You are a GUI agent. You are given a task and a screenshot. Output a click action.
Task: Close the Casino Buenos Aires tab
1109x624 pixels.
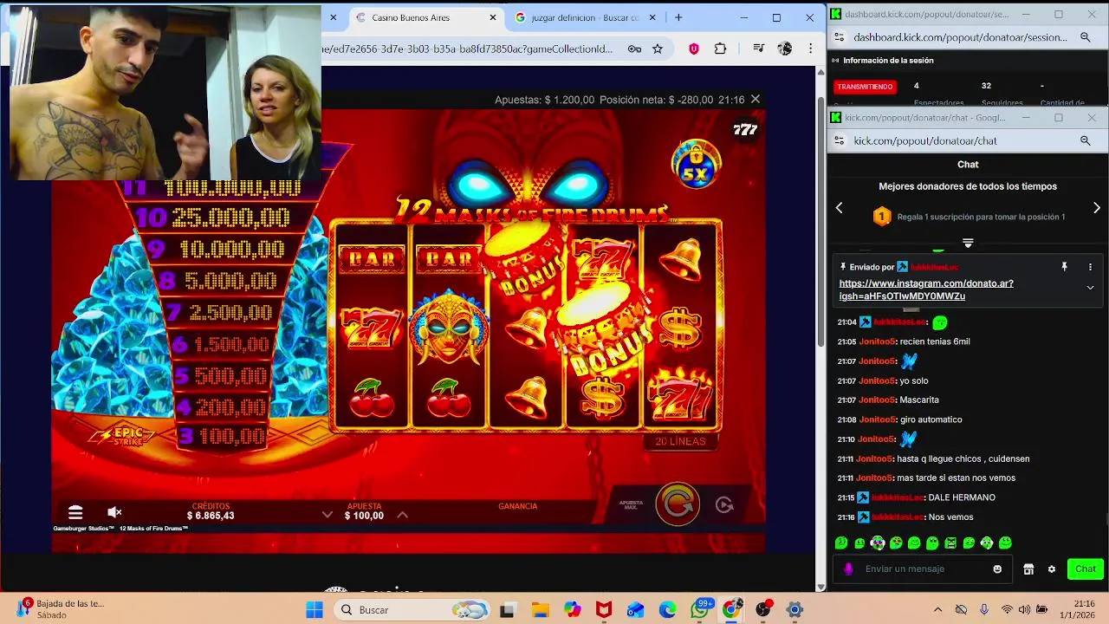coord(493,17)
